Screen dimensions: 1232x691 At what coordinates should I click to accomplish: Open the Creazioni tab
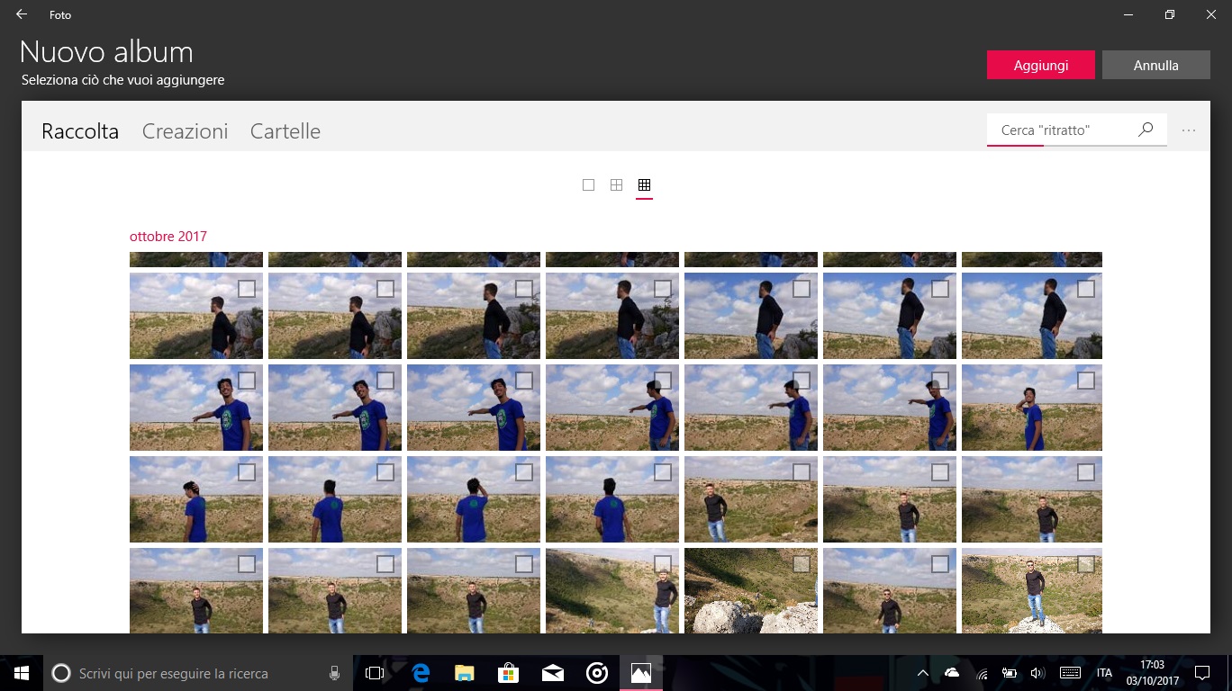click(185, 131)
